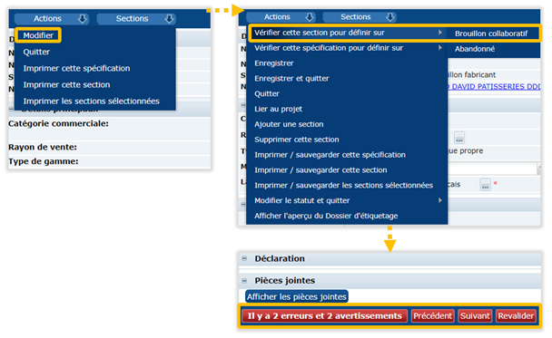The image size is (552, 338).
Task: Click Imprimer cette spécification
Action: 76,68
